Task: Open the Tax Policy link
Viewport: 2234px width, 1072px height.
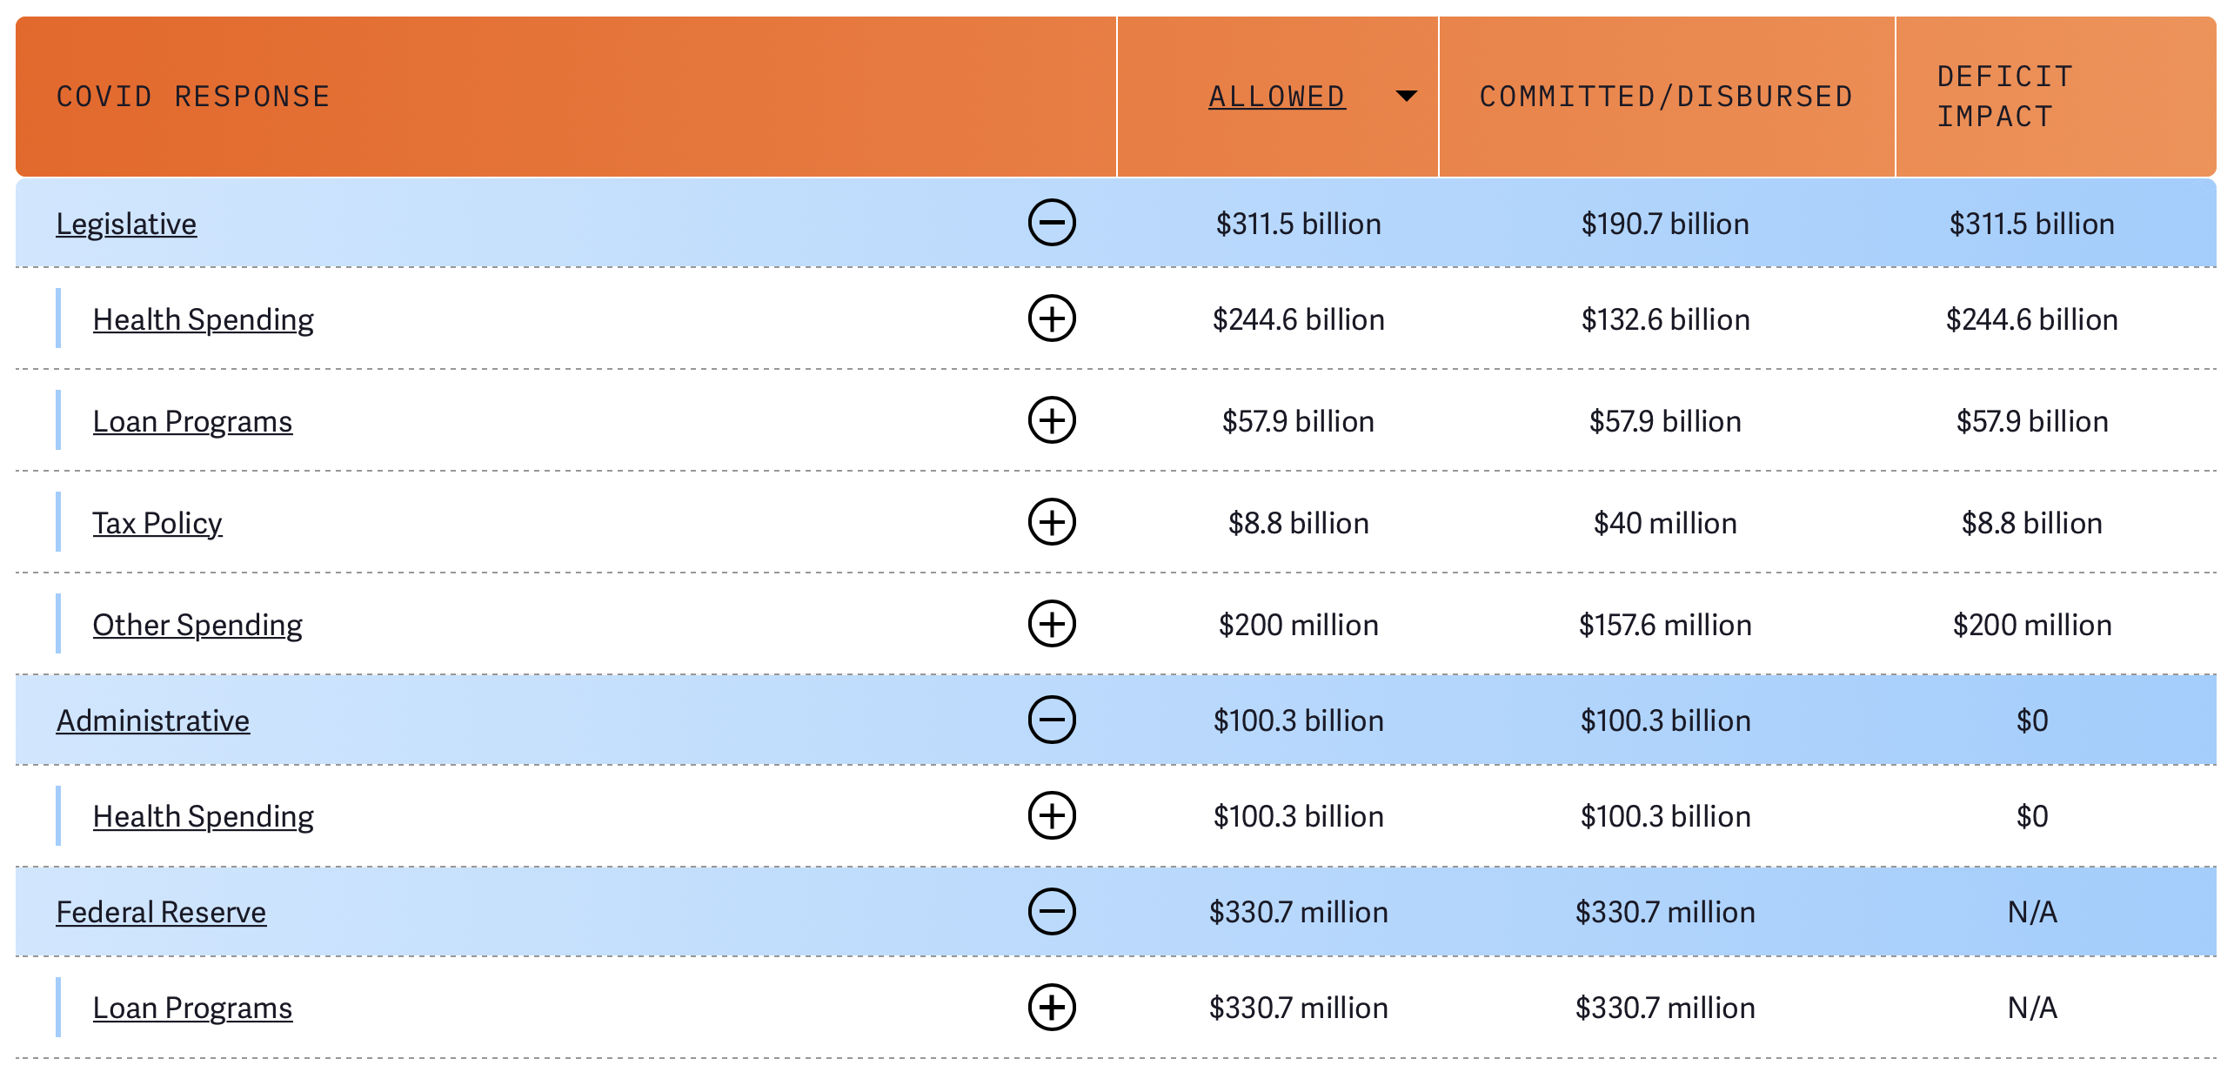Action: 157,523
